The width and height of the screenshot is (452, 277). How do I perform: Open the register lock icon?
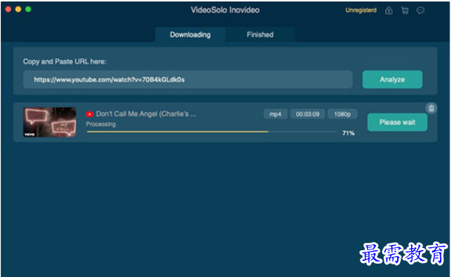tap(389, 10)
